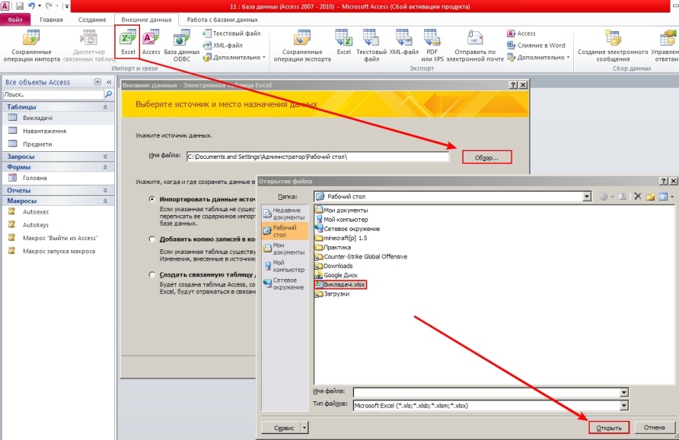The image size is (679, 440).
Task: Open the Service (Сервис) button dropdown arrow
Action: pos(304,428)
